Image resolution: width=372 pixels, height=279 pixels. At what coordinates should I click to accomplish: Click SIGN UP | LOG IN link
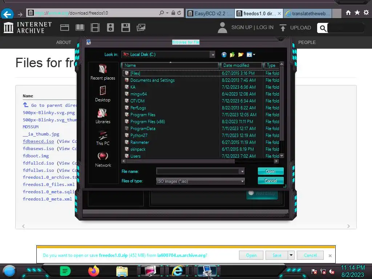pyautogui.click(x=252, y=28)
